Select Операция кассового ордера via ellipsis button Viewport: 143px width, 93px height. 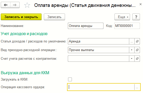click(137, 87)
